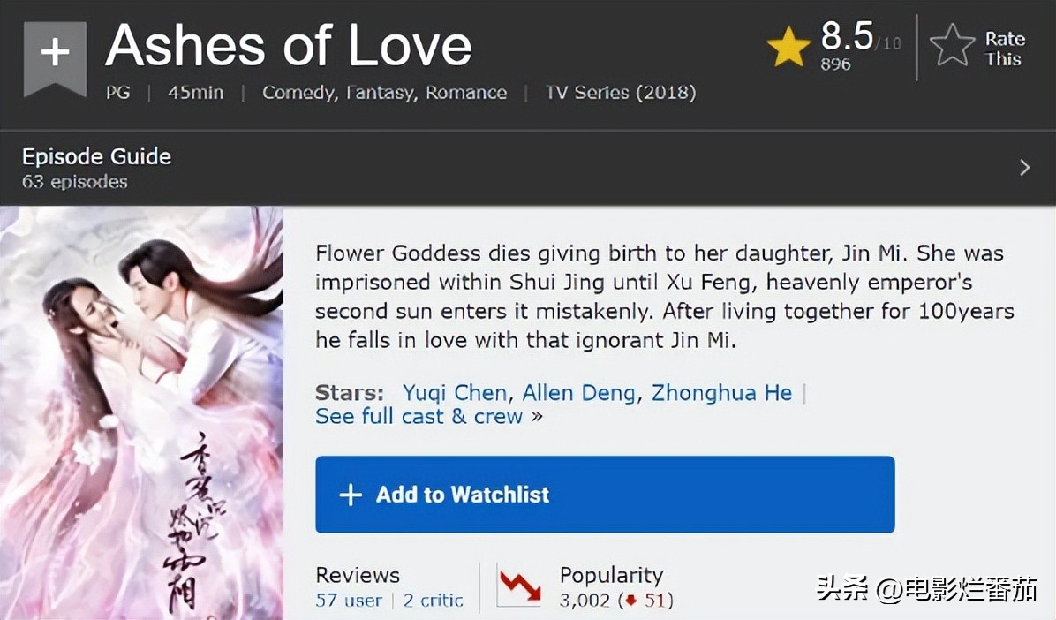View the 57 user reviews
Image resolution: width=1056 pixels, height=620 pixels.
[x=349, y=601]
